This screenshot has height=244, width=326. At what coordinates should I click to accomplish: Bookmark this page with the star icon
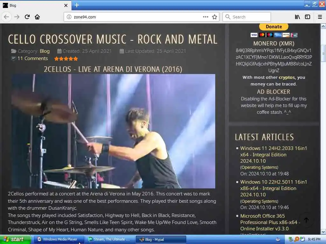click(x=215, y=17)
